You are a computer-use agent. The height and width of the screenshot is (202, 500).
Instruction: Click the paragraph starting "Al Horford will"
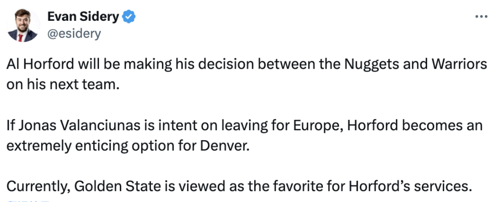click(x=246, y=75)
